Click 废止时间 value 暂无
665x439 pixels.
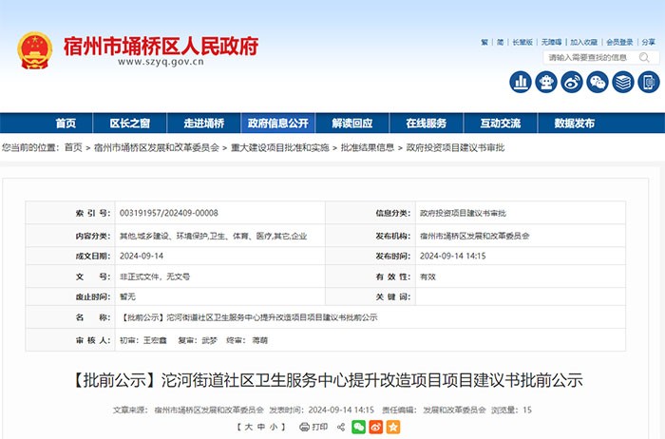pyautogui.click(x=127, y=296)
